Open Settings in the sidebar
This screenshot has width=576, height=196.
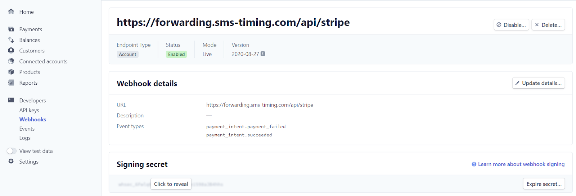point(29,162)
